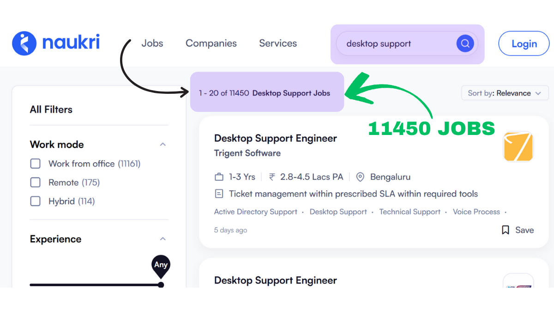554x312 pixels.
Task: Click the blue search magnifier button
Action: pos(465,44)
